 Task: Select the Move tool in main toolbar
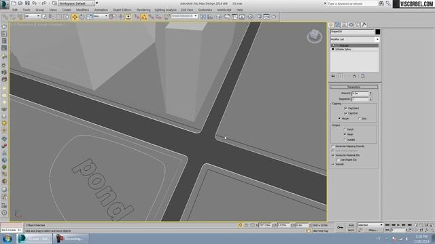[75, 17]
